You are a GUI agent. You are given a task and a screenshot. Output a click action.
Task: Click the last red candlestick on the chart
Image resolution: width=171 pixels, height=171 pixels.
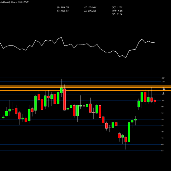(x=155, y=101)
